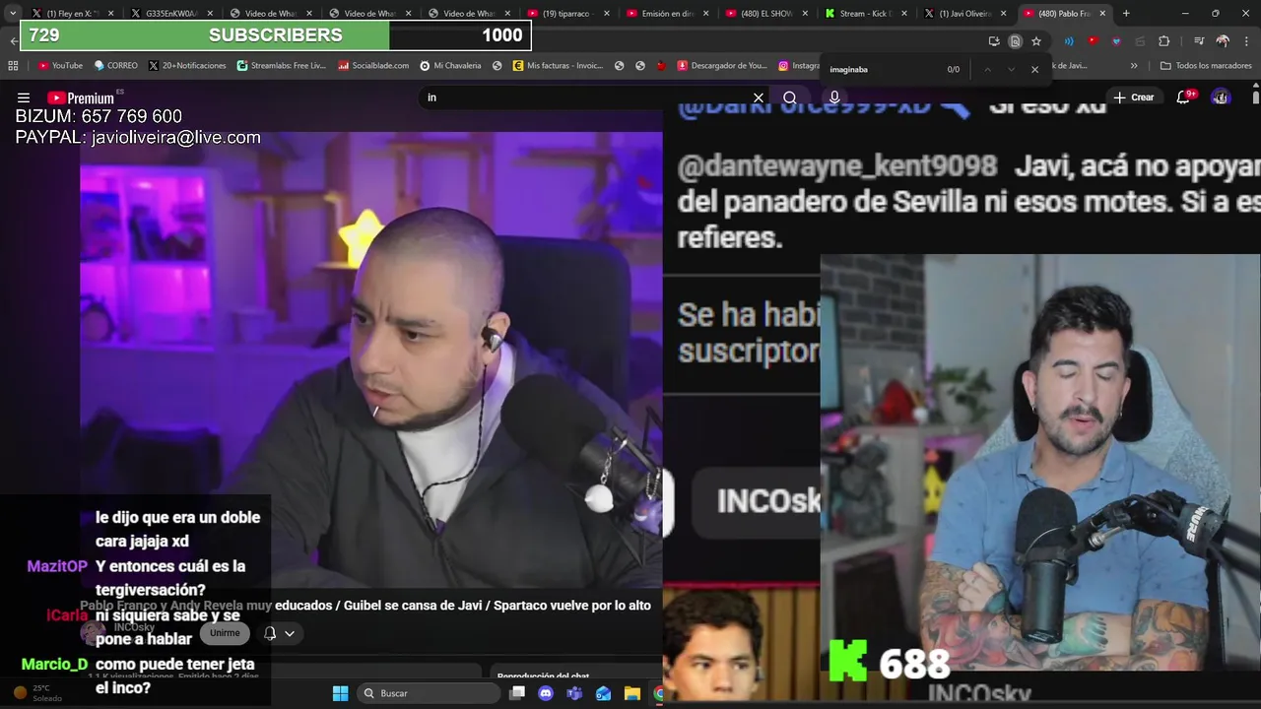Viewport: 1261px width, 709px height.
Task: Click find bar text field 'imaginaba'
Action: 882,70
